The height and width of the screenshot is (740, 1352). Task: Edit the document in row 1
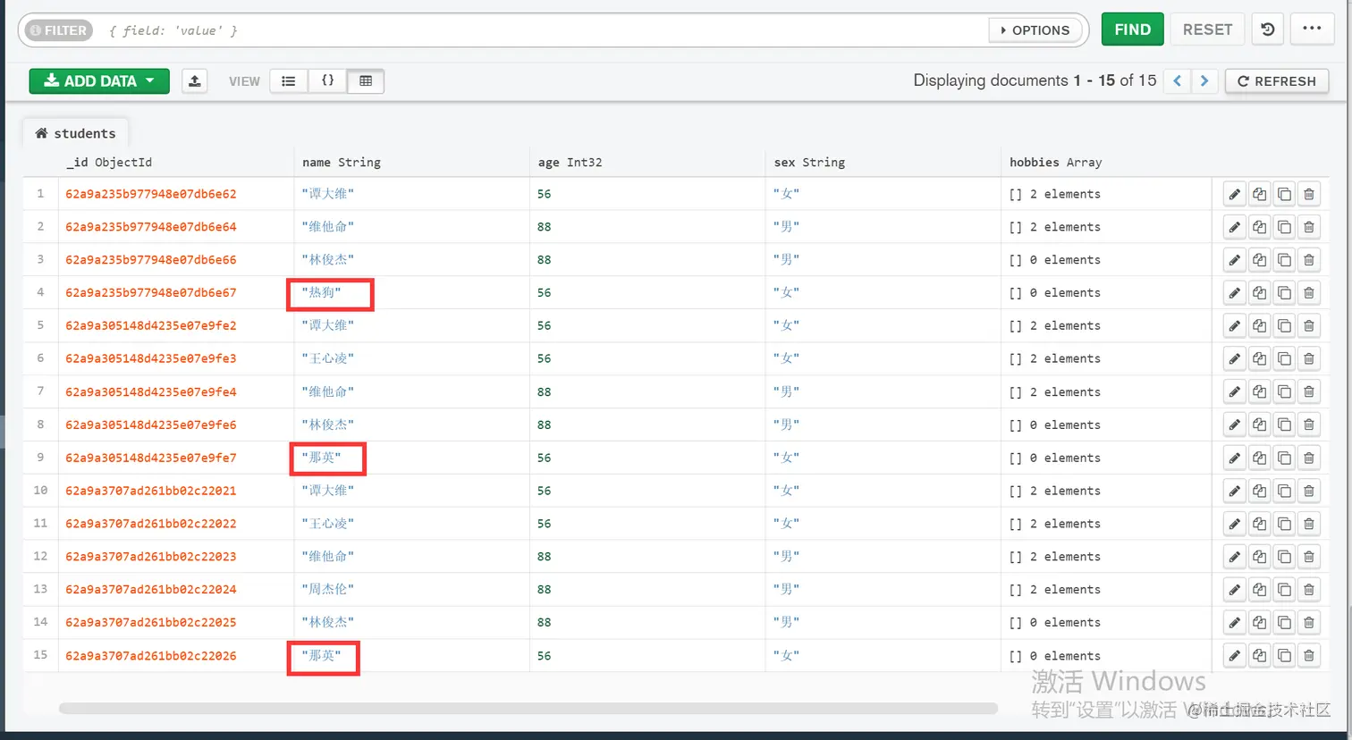(1234, 194)
